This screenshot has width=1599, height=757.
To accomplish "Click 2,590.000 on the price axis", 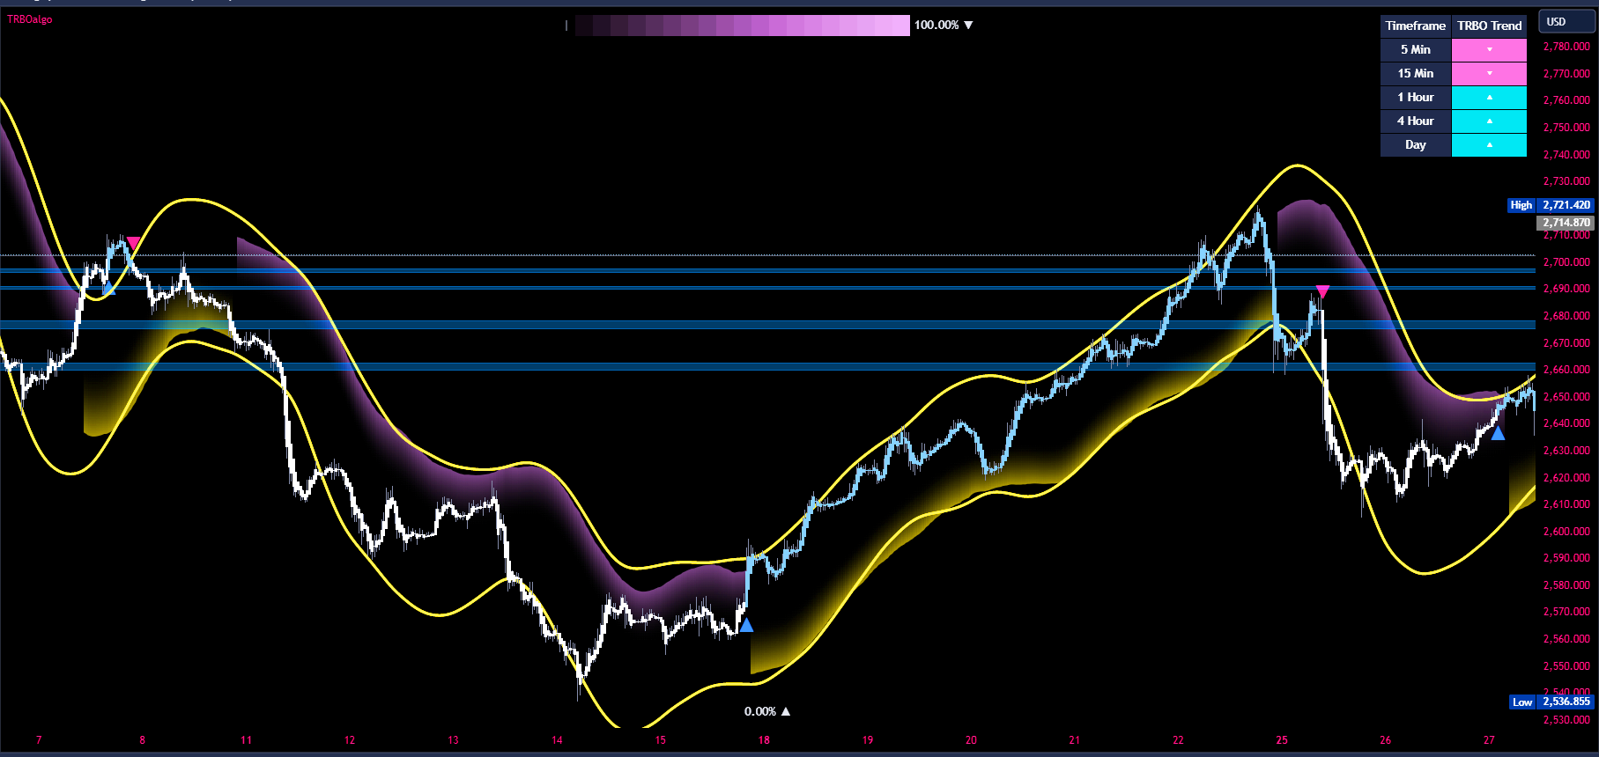I will [x=1566, y=558].
